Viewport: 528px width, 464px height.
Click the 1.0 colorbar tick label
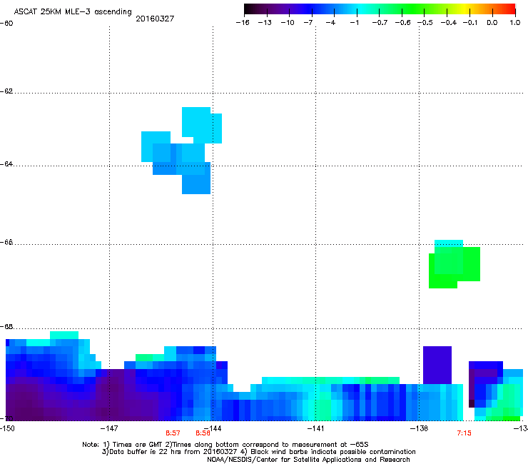pos(515,23)
